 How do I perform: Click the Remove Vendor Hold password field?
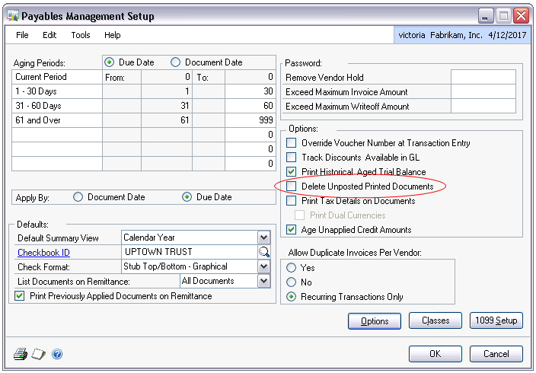click(483, 77)
